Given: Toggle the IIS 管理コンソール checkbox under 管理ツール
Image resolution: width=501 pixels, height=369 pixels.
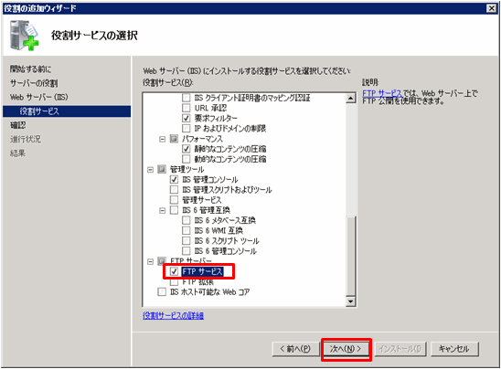Looking at the screenshot, I should tap(174, 179).
